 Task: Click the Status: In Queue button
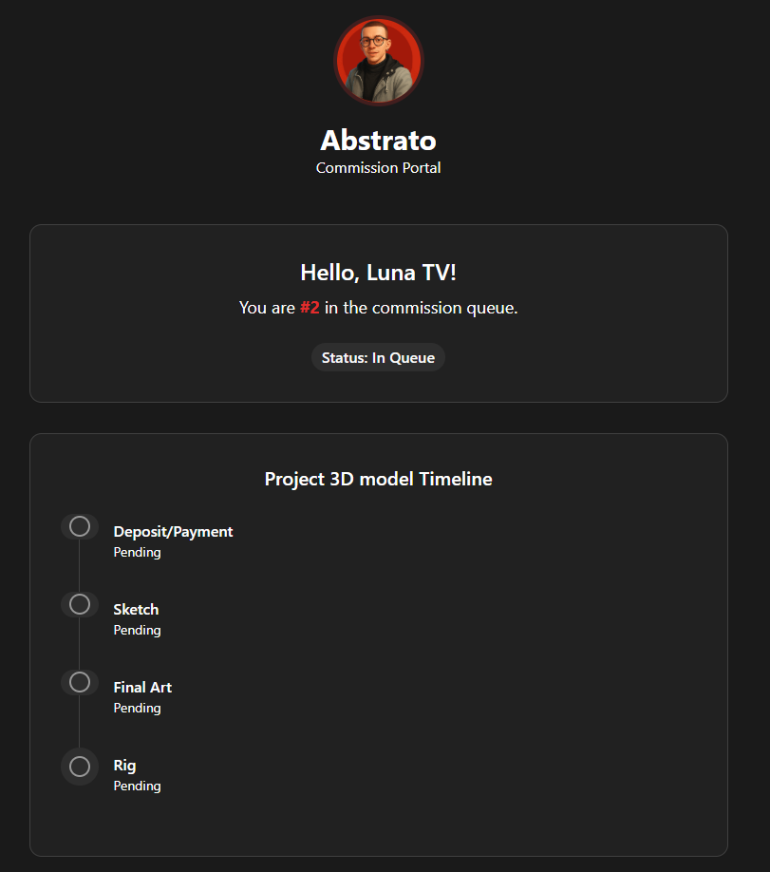click(x=378, y=357)
